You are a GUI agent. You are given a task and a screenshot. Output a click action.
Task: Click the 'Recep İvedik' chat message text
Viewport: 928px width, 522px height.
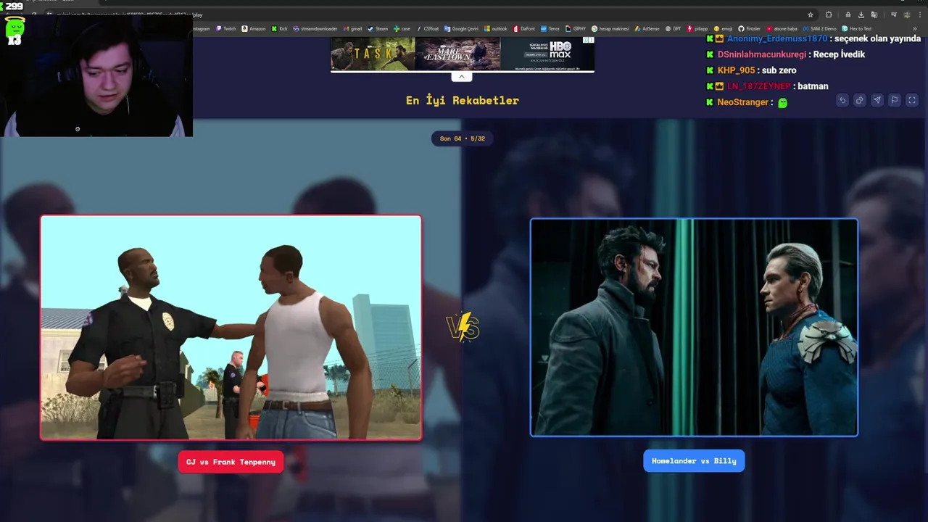[x=839, y=54]
